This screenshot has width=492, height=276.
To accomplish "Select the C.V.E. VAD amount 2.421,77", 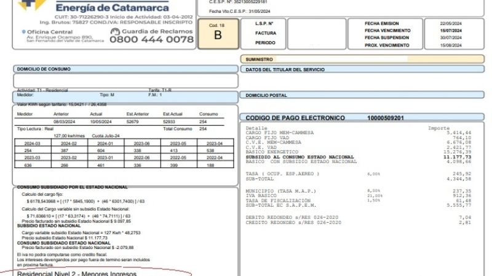I will coord(459,147).
